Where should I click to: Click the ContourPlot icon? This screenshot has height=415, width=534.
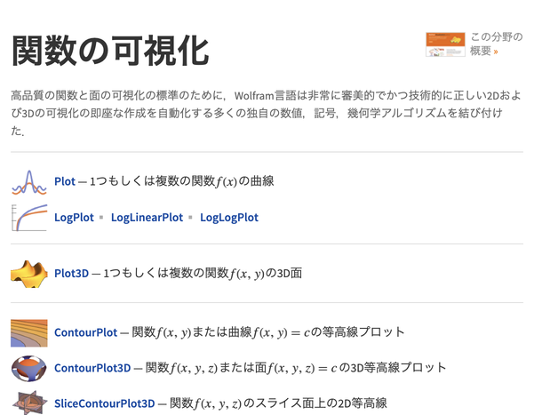[x=28, y=332]
